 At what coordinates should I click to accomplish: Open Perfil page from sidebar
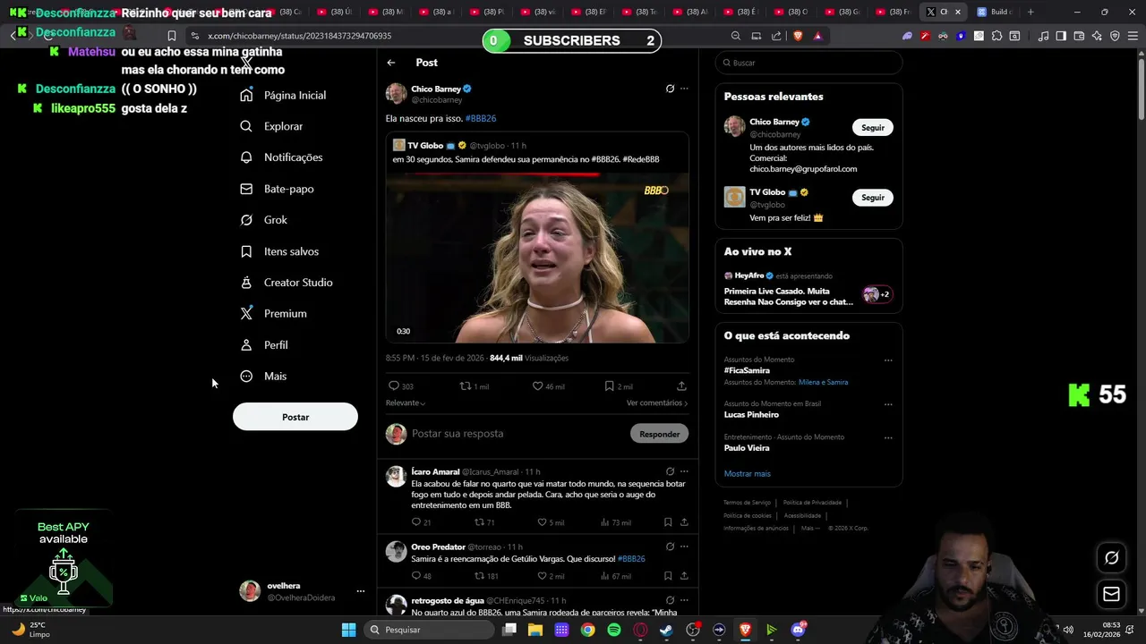[x=264, y=345]
